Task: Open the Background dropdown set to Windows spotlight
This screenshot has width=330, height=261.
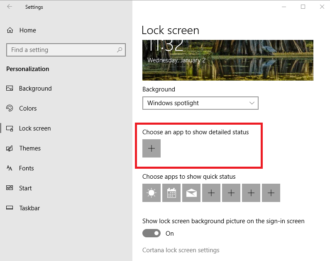Action: point(200,103)
